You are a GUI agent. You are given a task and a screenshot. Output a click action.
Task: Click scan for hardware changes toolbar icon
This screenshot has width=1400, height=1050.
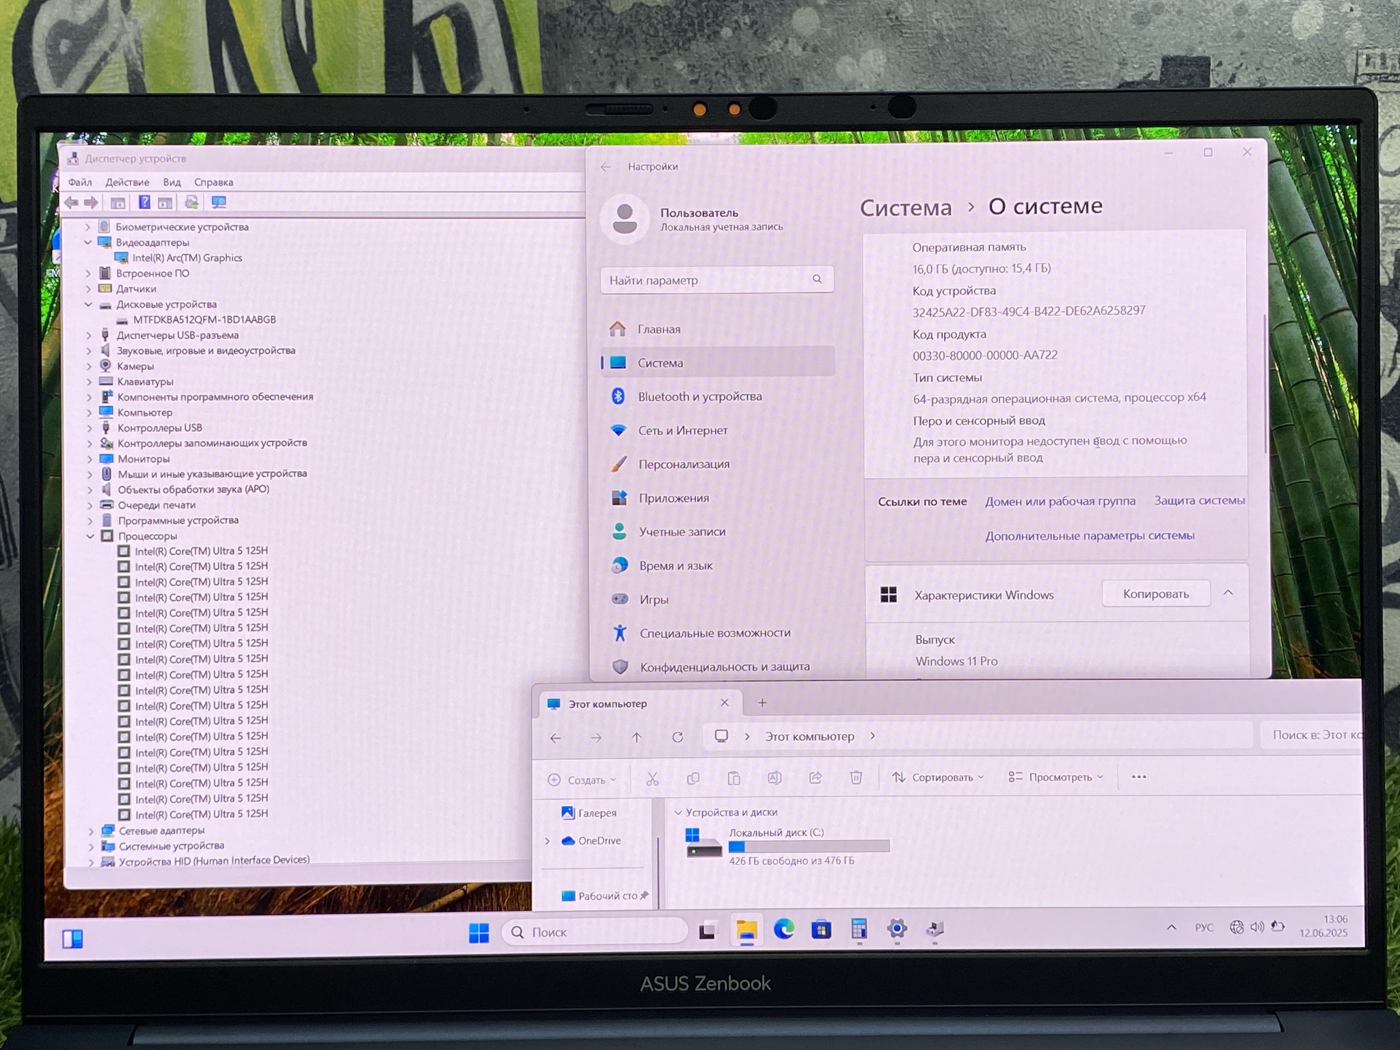click(219, 202)
